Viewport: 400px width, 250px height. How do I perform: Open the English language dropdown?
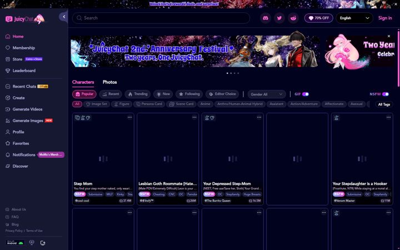click(x=354, y=18)
